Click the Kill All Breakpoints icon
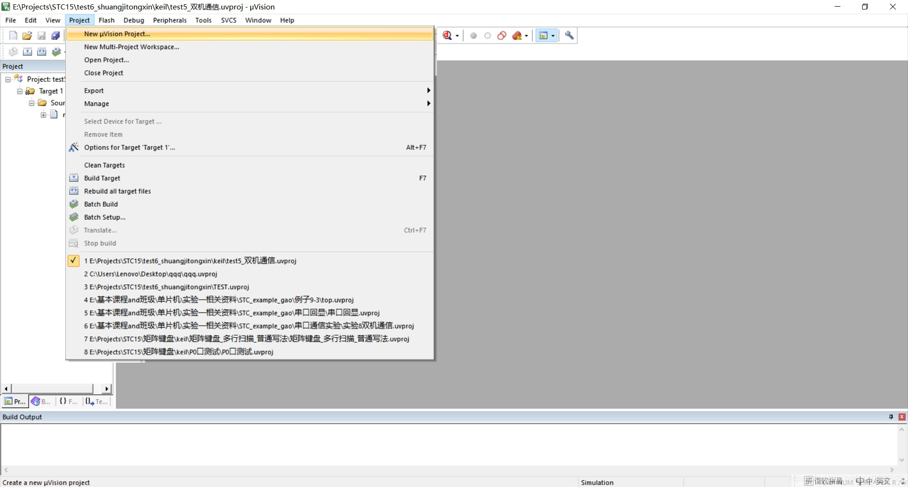This screenshot has height=487, width=908. 517,35
